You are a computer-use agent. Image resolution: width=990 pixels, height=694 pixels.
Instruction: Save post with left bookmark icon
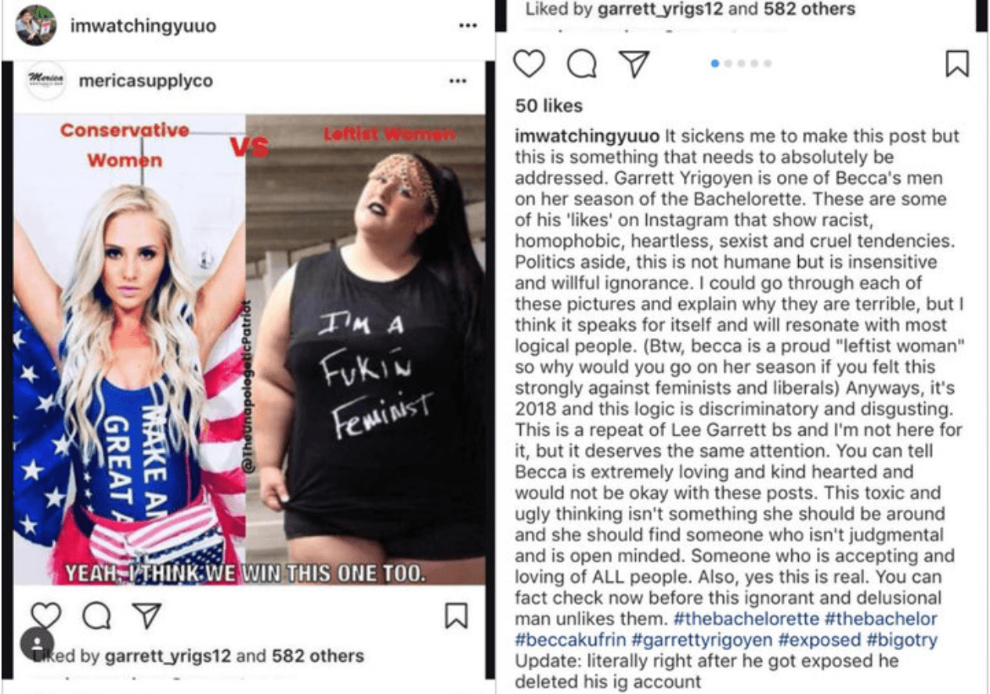pyautogui.click(x=457, y=616)
